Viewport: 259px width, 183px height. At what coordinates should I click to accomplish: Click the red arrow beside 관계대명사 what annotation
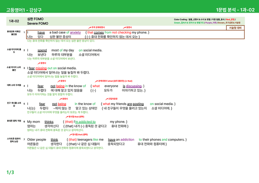click(x=96, y=81)
